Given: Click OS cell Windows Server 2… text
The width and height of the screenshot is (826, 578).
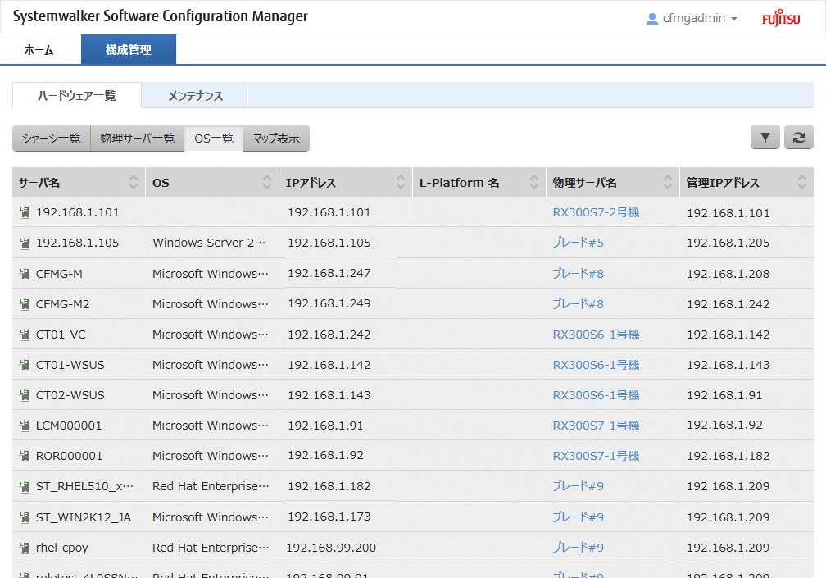Looking at the screenshot, I should [209, 243].
